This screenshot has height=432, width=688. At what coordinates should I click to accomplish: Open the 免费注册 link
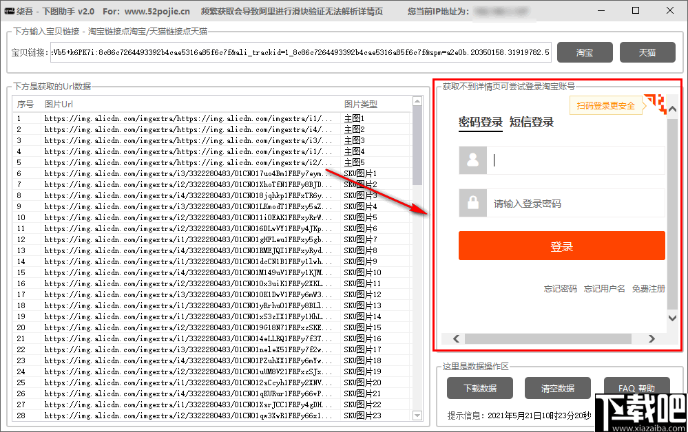pos(649,289)
